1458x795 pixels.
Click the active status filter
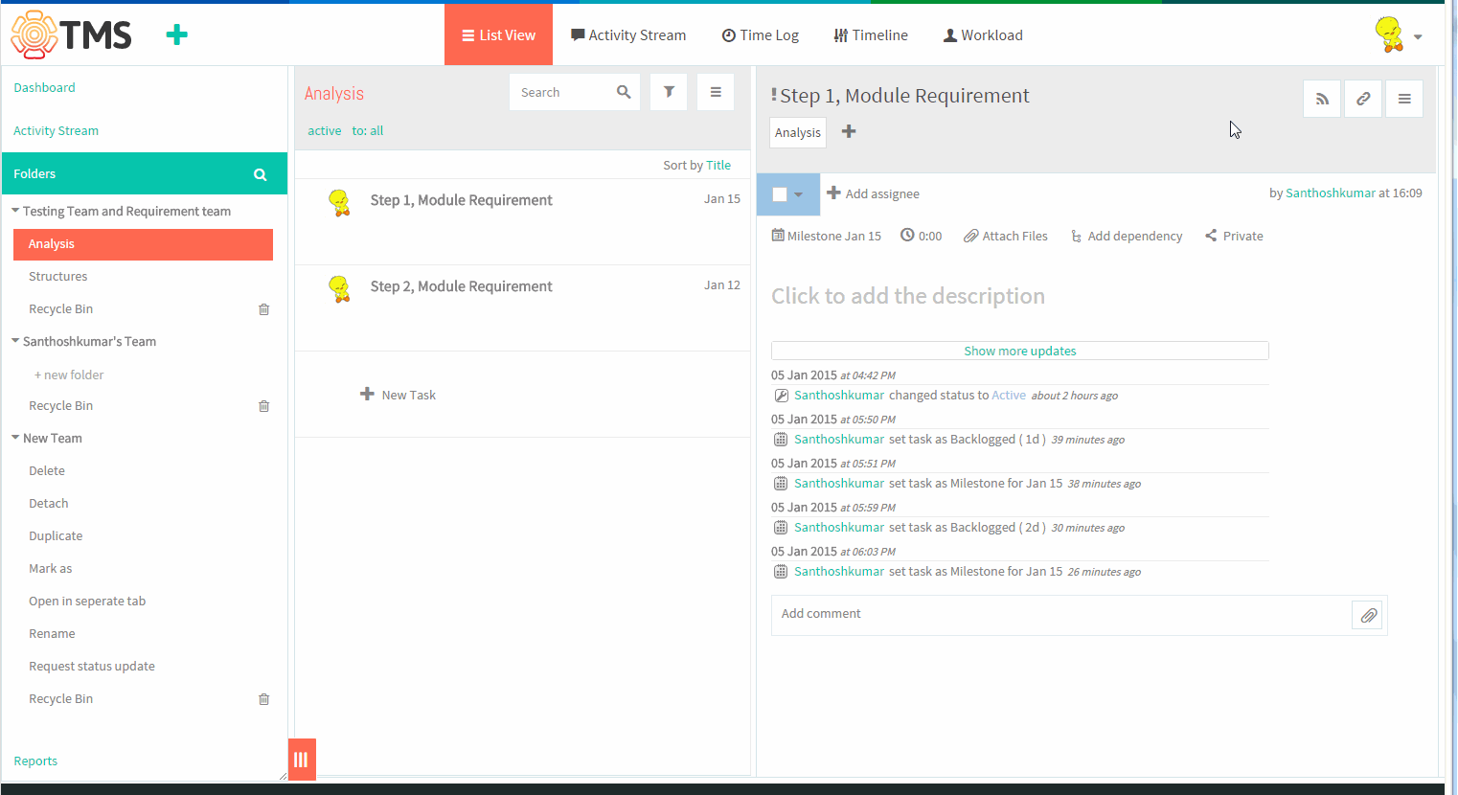point(325,130)
